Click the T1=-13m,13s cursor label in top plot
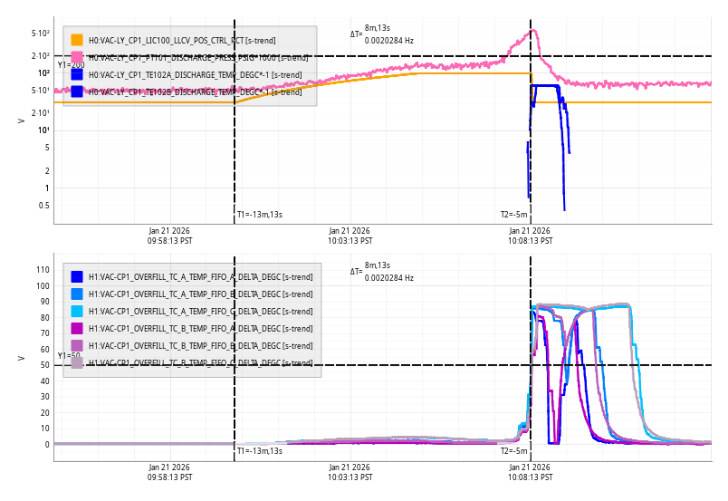This screenshot has height=501, width=728. 260,215
